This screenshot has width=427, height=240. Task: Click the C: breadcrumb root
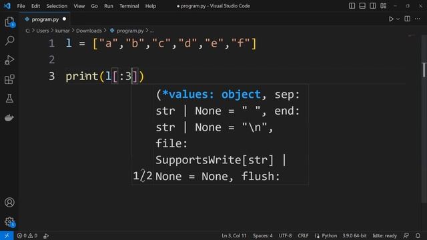click(28, 31)
